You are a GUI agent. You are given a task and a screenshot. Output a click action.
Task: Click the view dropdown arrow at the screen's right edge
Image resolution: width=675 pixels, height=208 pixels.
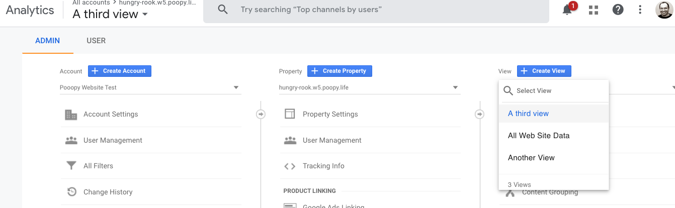pos(672,88)
